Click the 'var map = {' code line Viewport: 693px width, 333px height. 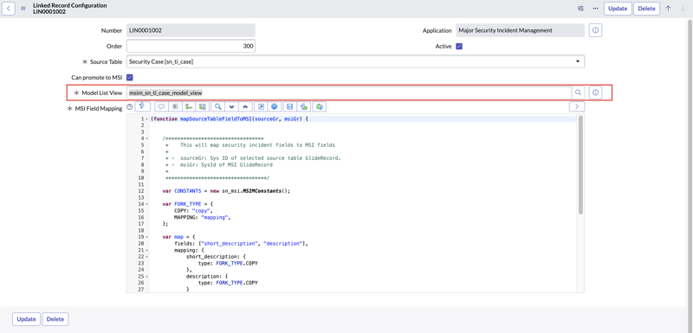pyautogui.click(x=179, y=237)
